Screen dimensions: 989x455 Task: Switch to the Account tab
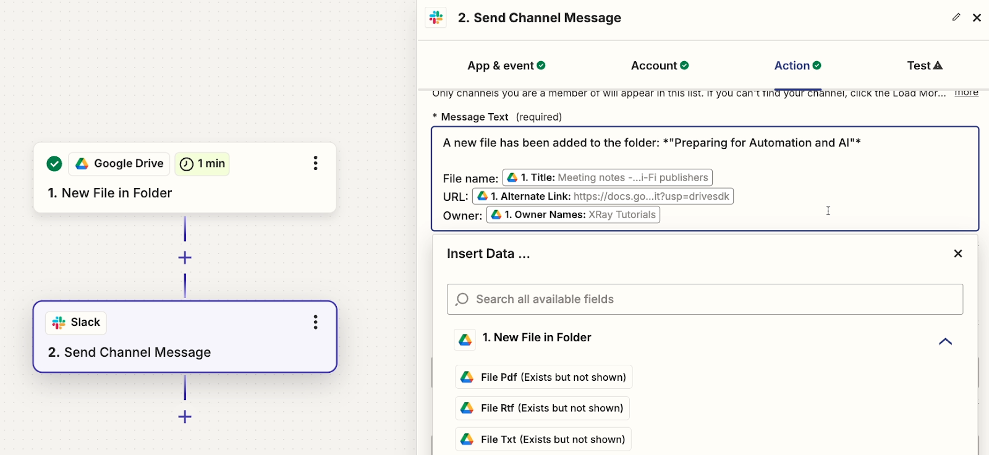[660, 66]
